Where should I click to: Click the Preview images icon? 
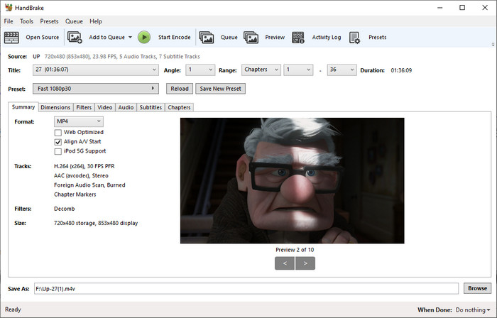tap(251, 38)
